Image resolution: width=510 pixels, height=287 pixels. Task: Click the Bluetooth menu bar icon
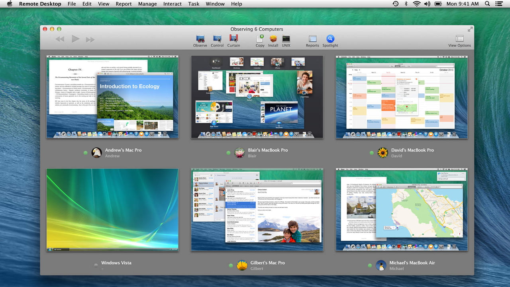pos(406,4)
